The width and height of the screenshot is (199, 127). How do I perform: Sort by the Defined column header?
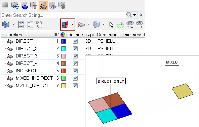[x=75, y=35]
